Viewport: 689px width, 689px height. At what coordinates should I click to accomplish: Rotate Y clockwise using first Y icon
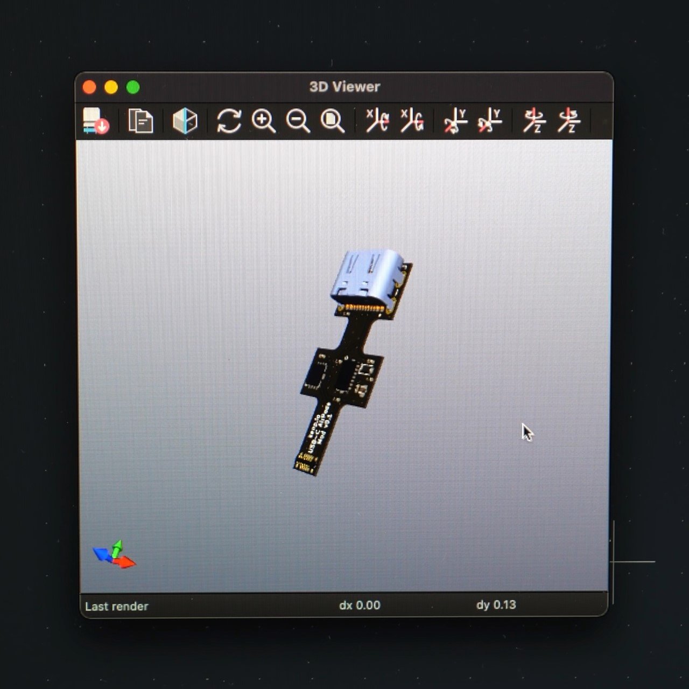pos(455,121)
